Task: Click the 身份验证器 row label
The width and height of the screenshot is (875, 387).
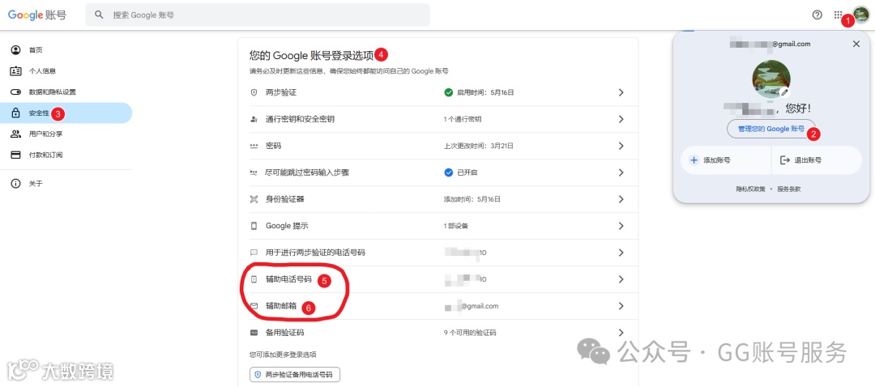Action: (x=284, y=200)
